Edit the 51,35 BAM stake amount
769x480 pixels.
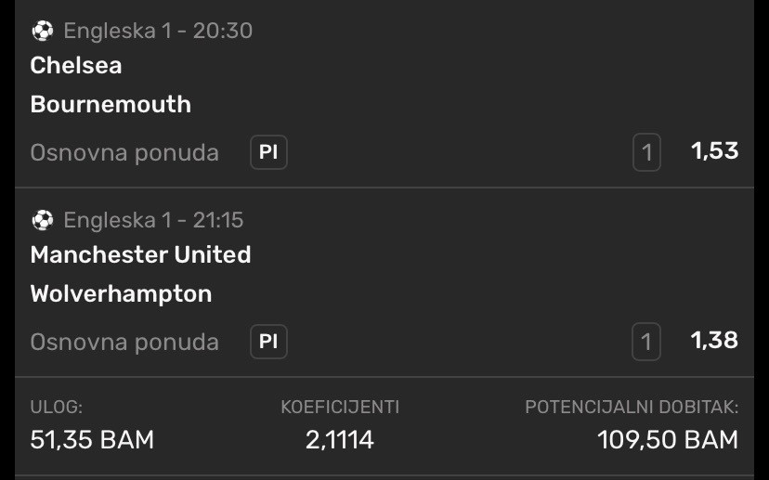click(92, 439)
